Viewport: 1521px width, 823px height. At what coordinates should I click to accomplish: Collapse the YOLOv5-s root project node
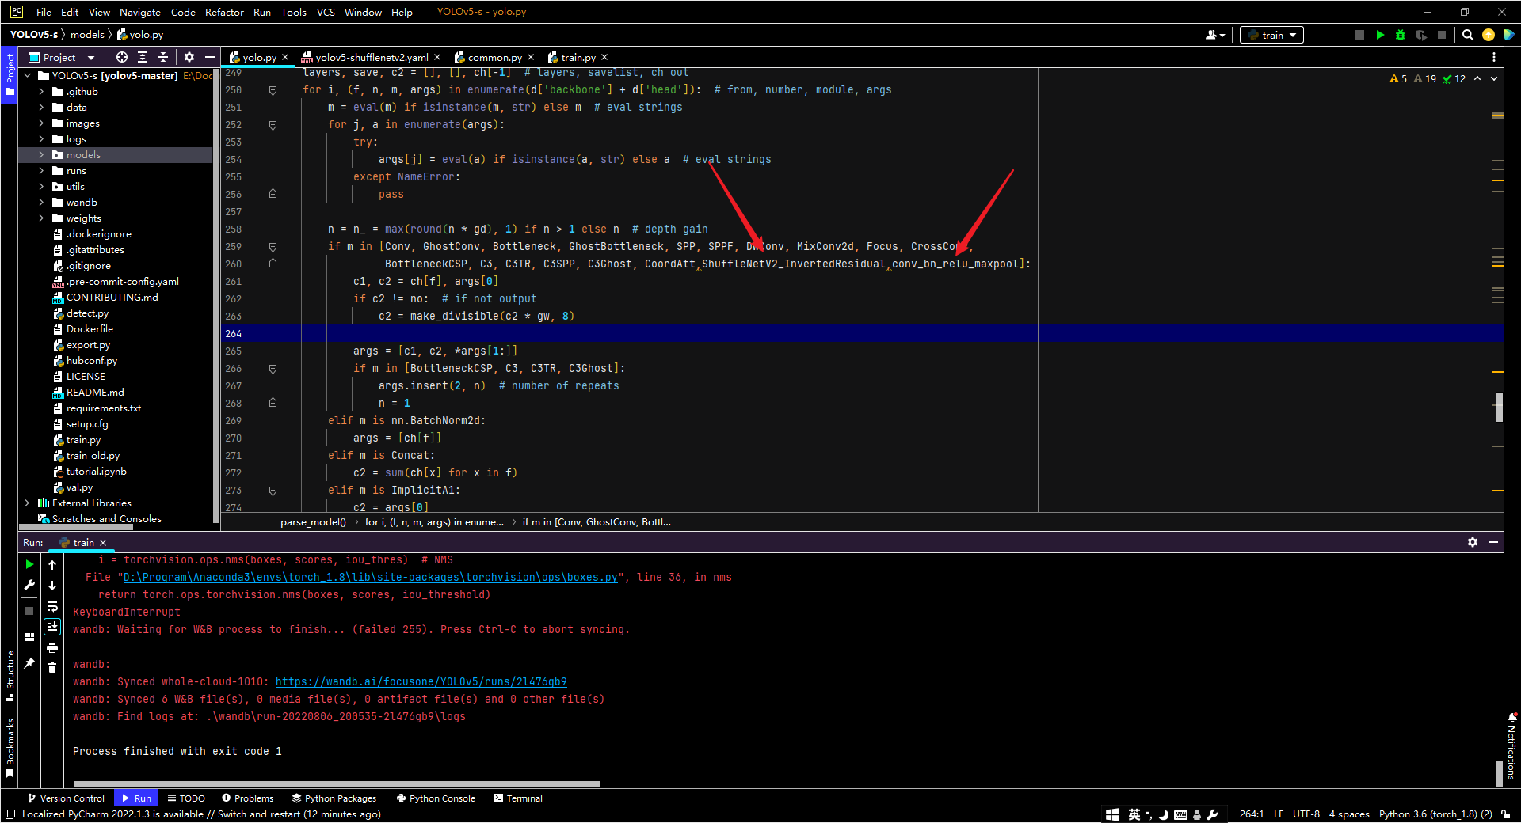27,76
